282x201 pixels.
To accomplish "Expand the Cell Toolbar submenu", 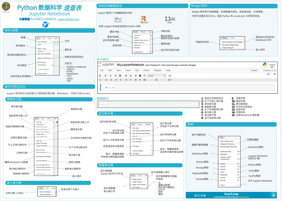I will point(146,187).
